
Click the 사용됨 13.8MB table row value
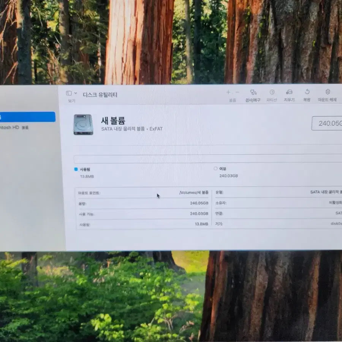201,224
